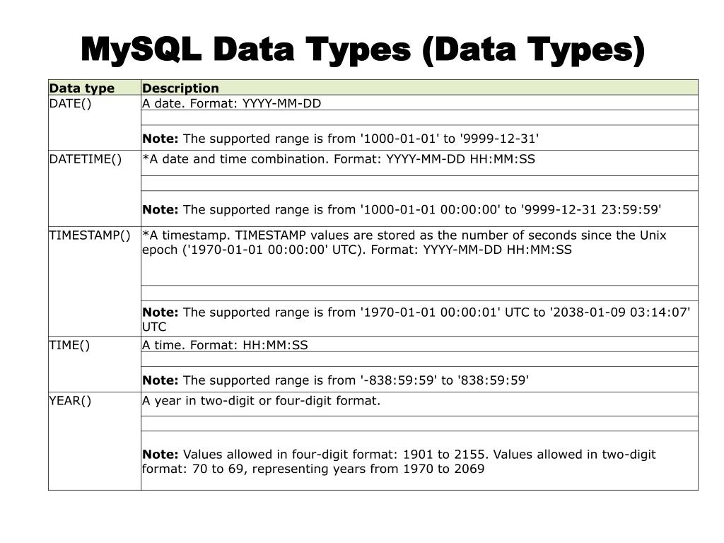Click the two-digit or four-digit year description
This screenshot has height=543, width=724.
coord(261,400)
